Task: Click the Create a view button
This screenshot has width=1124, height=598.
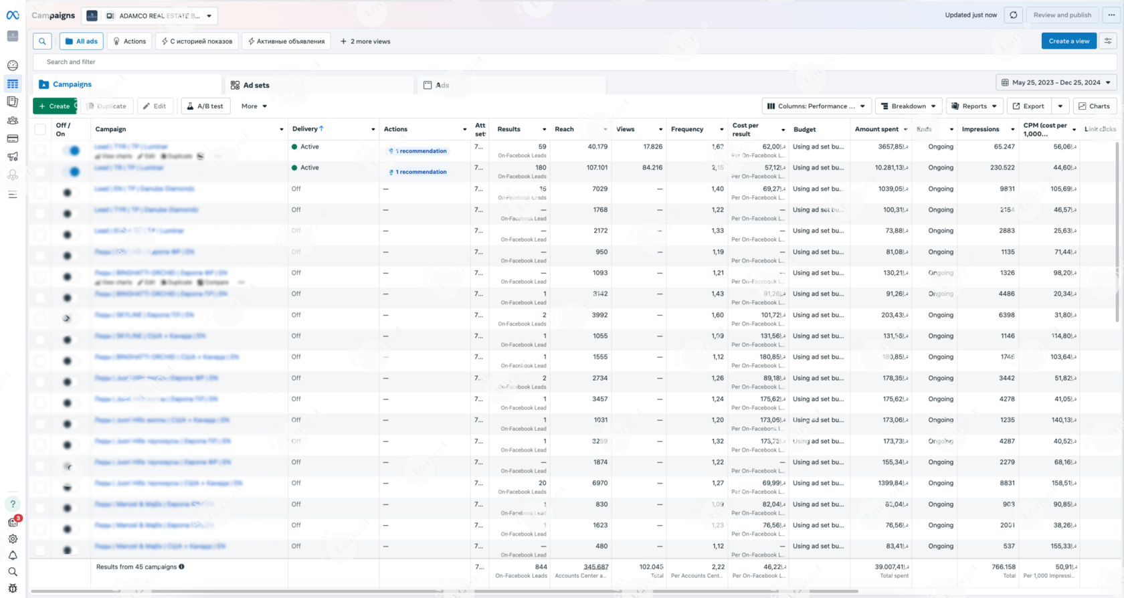Action: [x=1068, y=41]
